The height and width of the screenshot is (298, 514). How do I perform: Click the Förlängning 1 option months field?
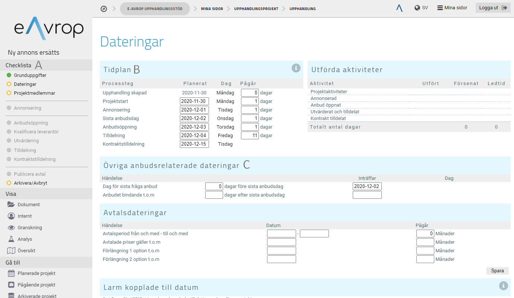point(425,251)
